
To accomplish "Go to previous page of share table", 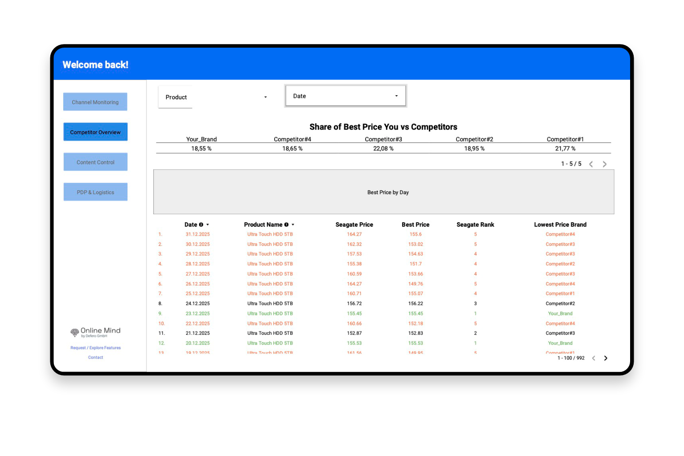I will point(591,164).
